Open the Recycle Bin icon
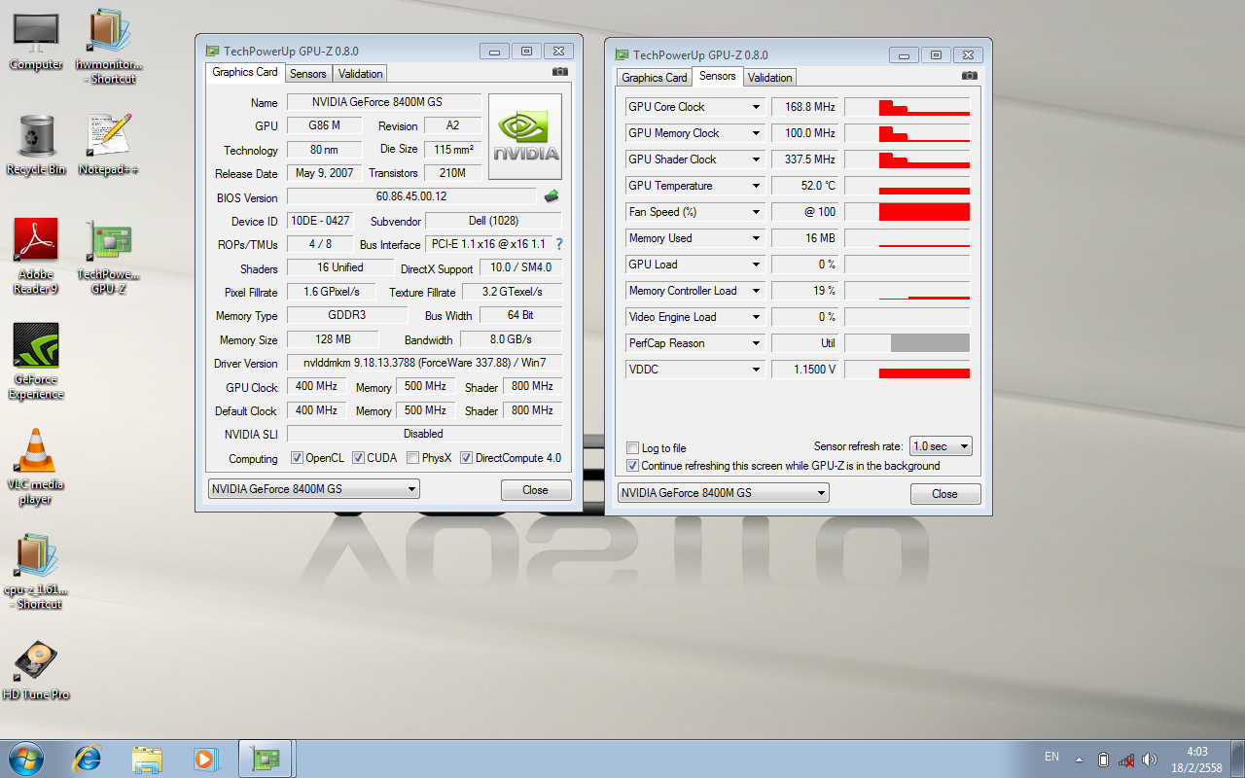The width and height of the screenshot is (1245, 778). click(36, 146)
